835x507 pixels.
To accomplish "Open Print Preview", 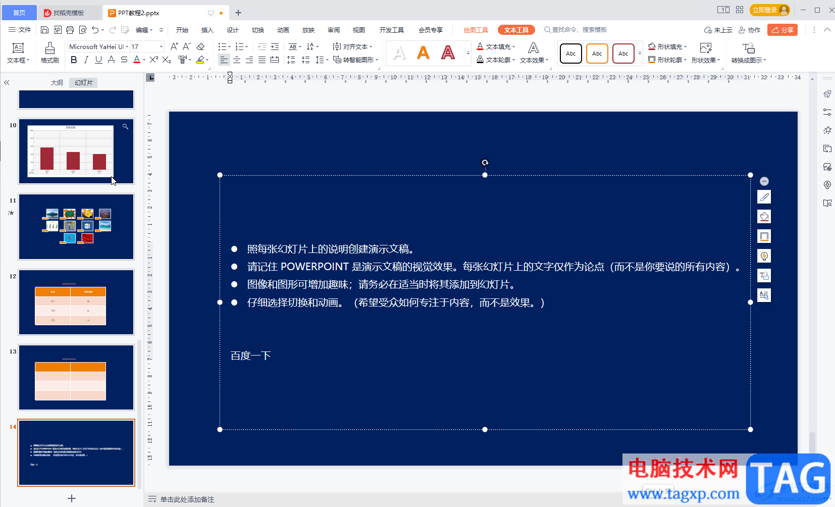I will point(83,30).
